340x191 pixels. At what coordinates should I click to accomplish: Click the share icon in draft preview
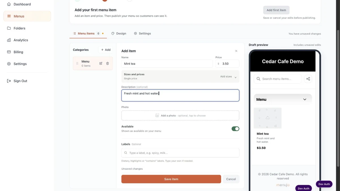pyautogui.click(x=308, y=79)
